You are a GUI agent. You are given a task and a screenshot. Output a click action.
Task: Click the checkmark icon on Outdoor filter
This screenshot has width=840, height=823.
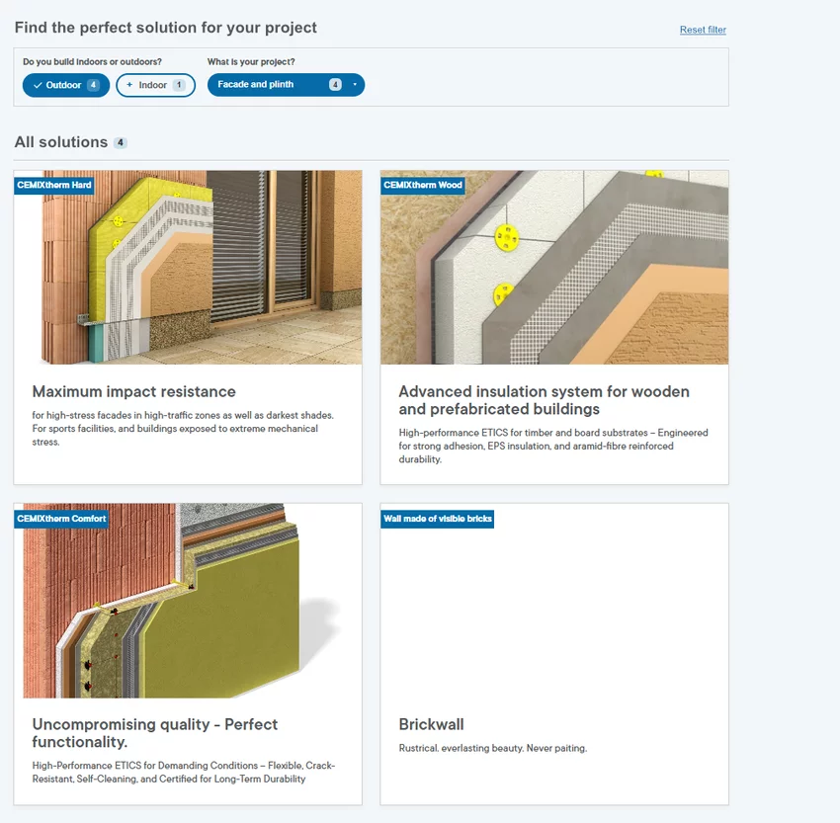pos(38,85)
